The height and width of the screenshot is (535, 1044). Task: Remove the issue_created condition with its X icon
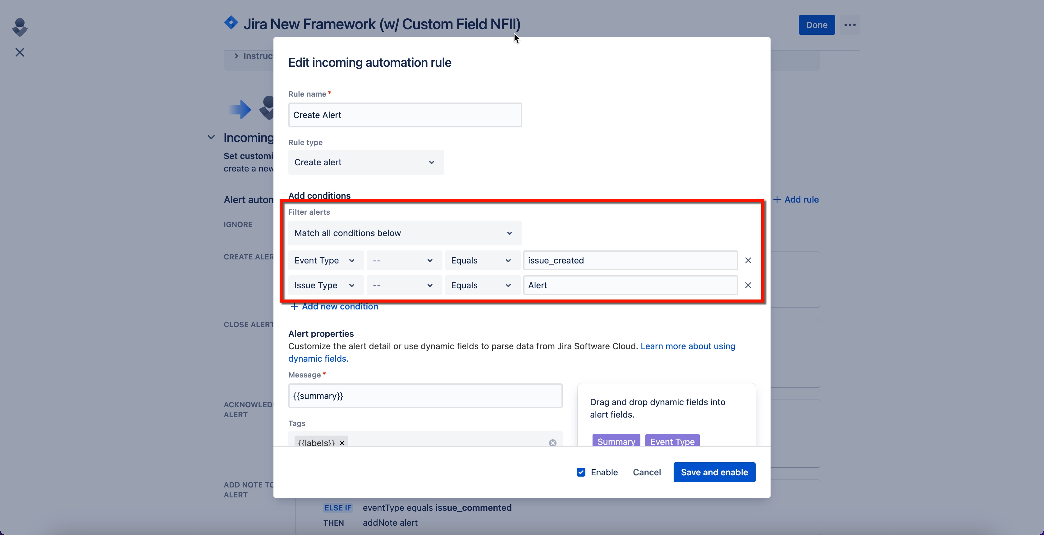(748, 260)
